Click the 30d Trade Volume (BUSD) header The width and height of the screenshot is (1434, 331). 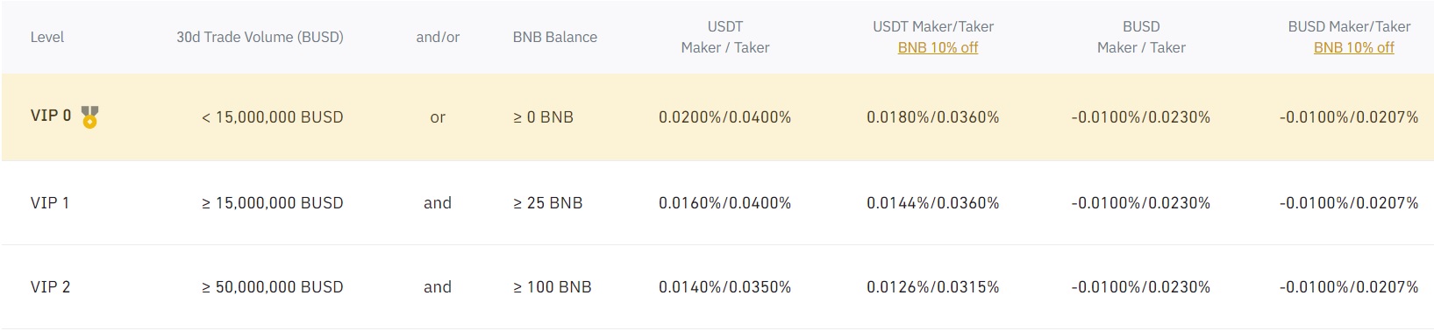pyautogui.click(x=260, y=37)
